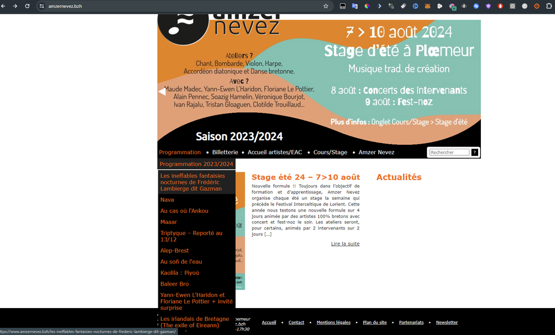
Task: Open Accueil artistes/EAC menu
Action: (274, 152)
